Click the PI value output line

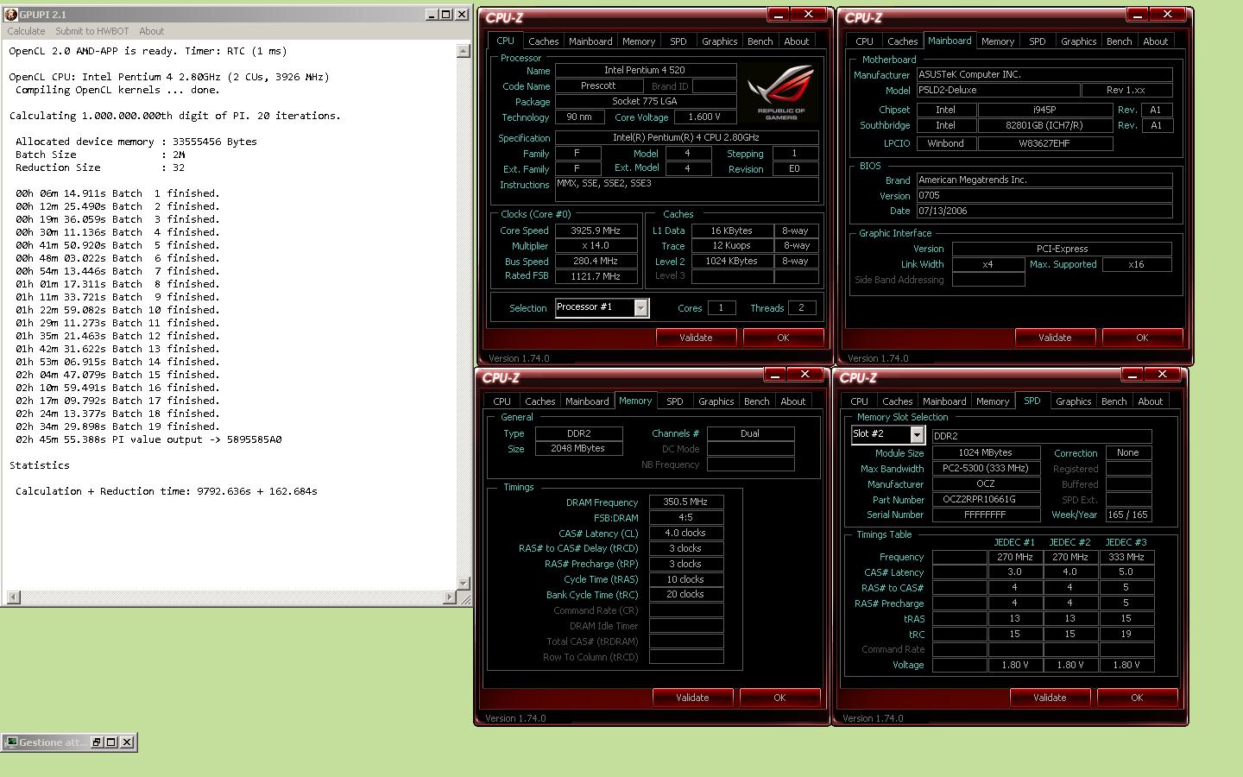[x=148, y=439]
